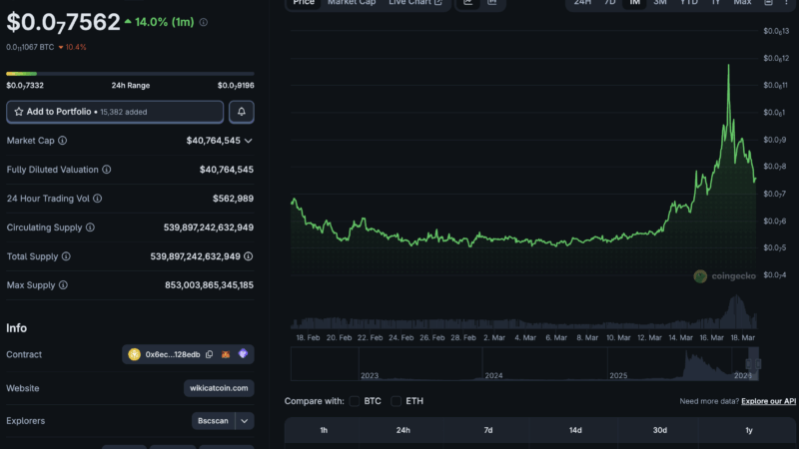Viewport: 799px width, 449px height.
Task: Click the 1h column header
Action: (x=324, y=430)
